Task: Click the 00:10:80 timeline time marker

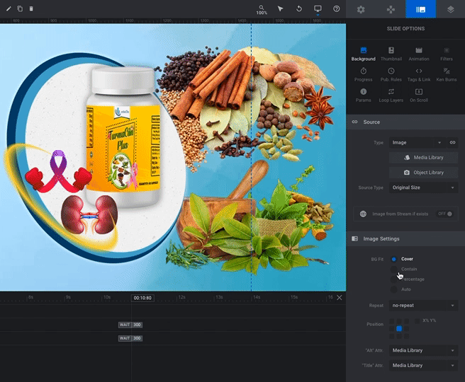Action: [x=142, y=298]
